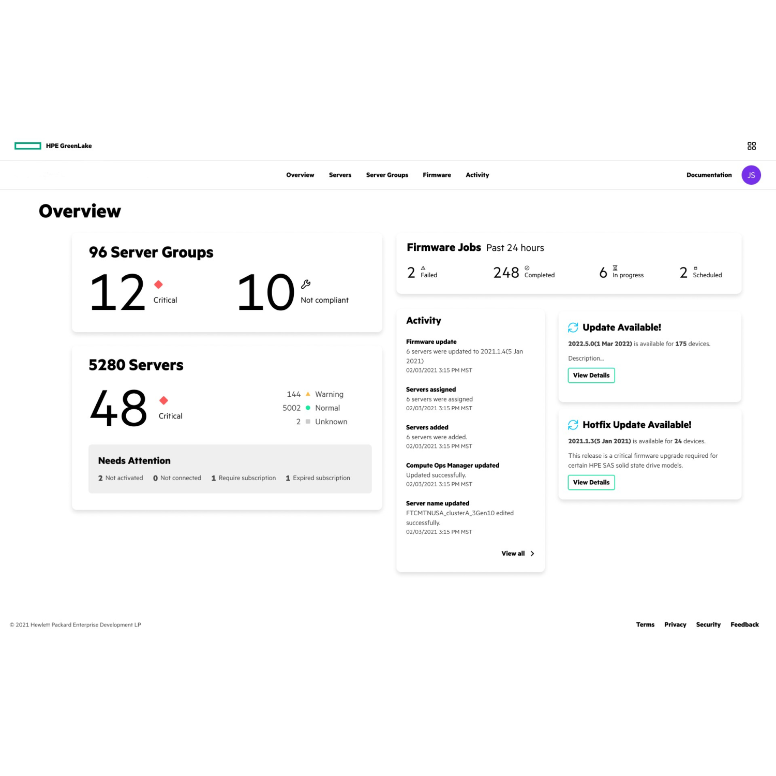The height and width of the screenshot is (776, 776).
Task: Click 1 Expired subscription item
Action: (318, 478)
